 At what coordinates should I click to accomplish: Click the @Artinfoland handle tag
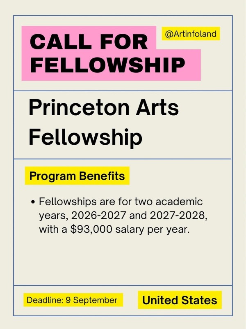click(191, 34)
